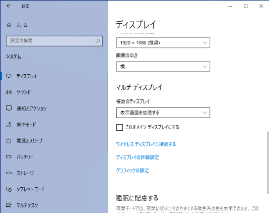Click ディスプレイの詳細設定 link
269x213 pixels.
[138, 157]
